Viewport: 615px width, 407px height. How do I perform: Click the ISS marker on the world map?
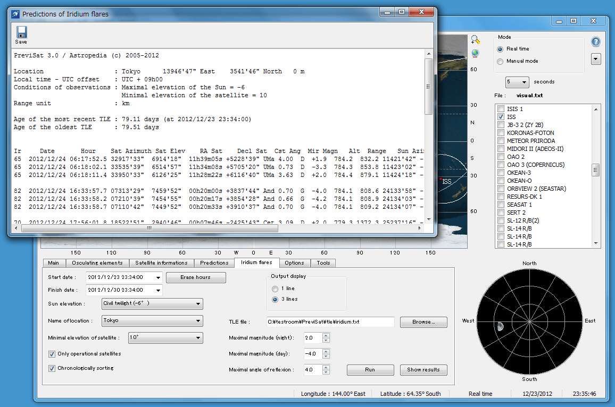pos(441,179)
